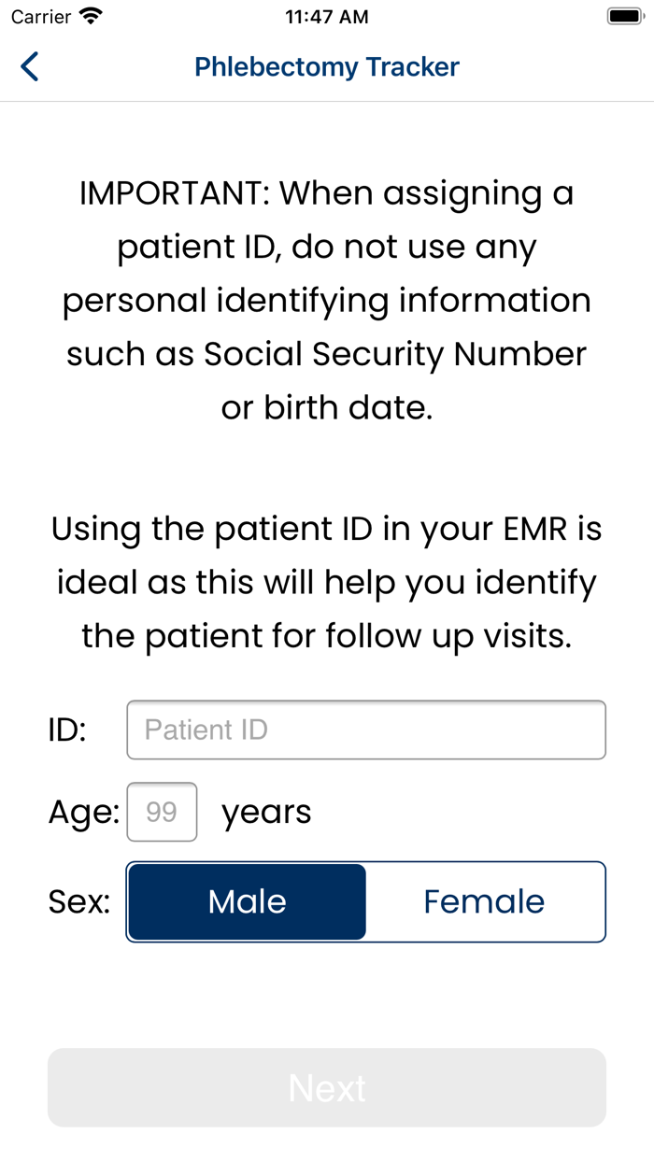
Task: Tap the Carrier label in status bar
Action: pos(41,17)
